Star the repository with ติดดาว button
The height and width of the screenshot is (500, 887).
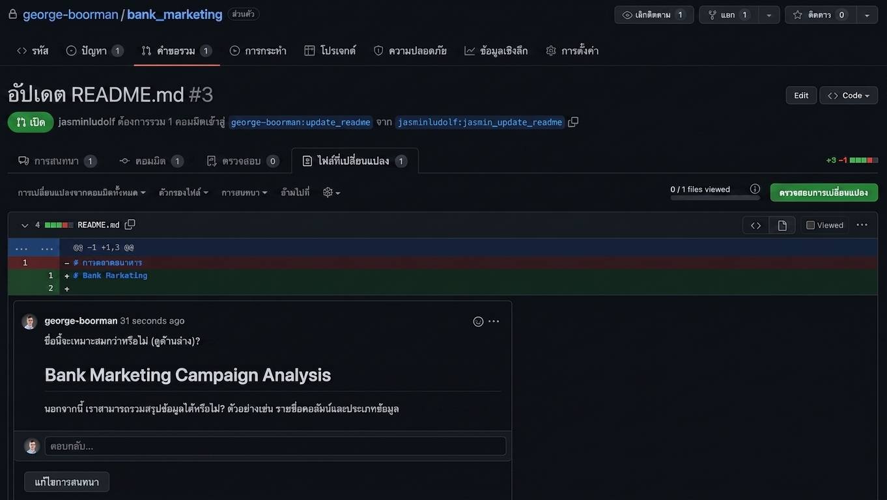click(x=820, y=15)
